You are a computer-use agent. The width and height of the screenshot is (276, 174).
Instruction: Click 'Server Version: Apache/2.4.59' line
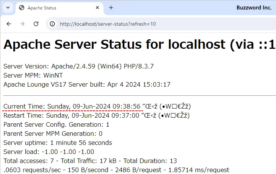78,66
